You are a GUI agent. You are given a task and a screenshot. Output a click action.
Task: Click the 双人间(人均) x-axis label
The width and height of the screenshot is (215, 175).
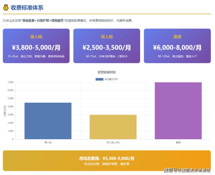[113, 143]
